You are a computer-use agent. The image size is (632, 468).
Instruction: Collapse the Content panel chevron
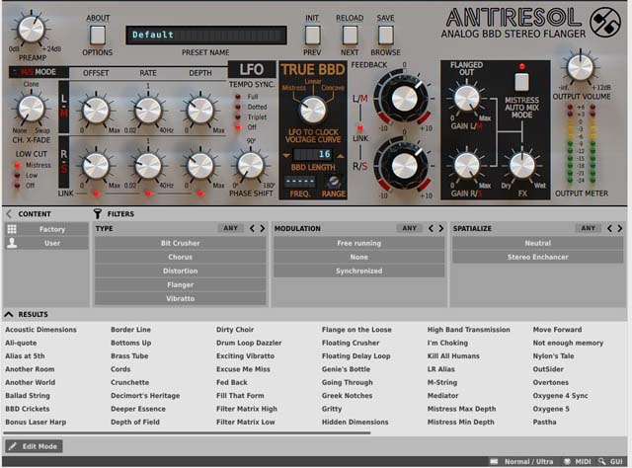(9, 213)
